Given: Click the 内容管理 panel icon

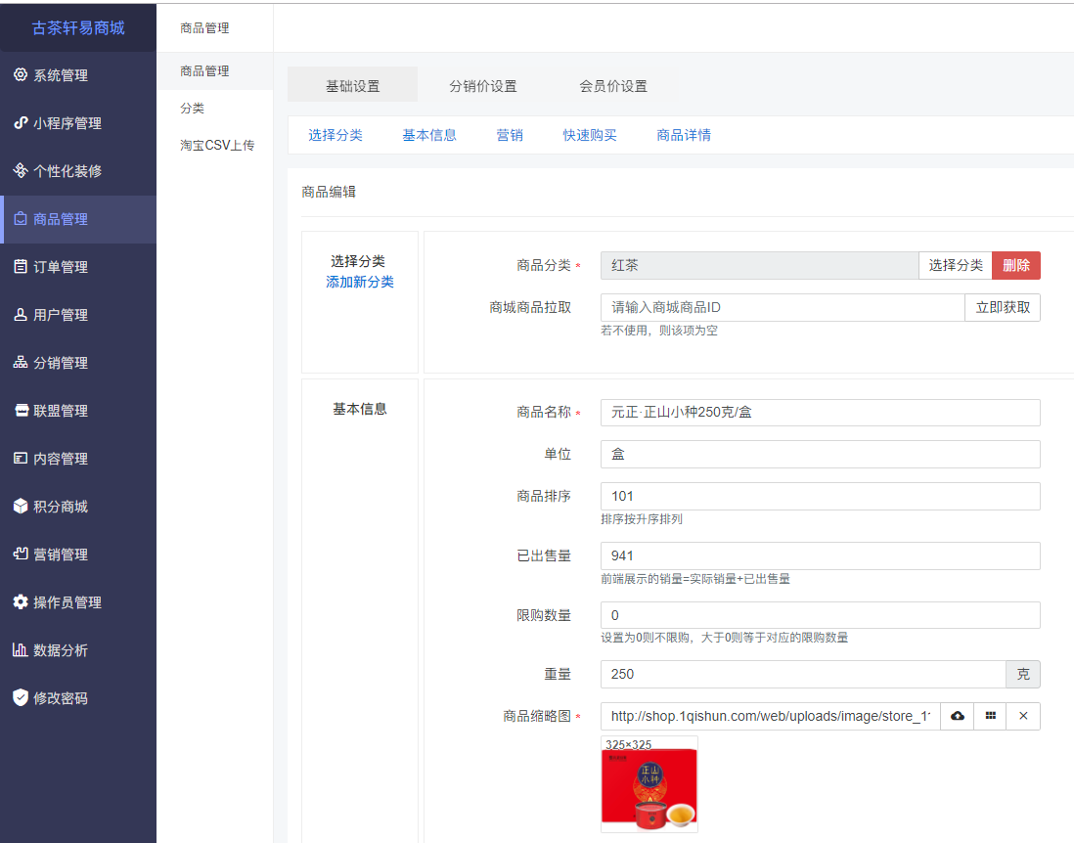Looking at the screenshot, I should tap(21, 458).
